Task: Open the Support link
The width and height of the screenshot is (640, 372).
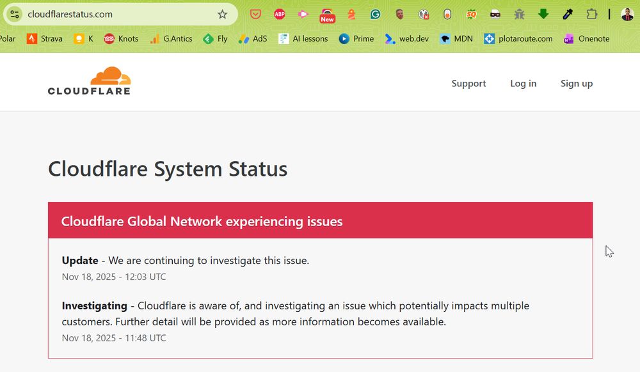Action: click(x=468, y=83)
